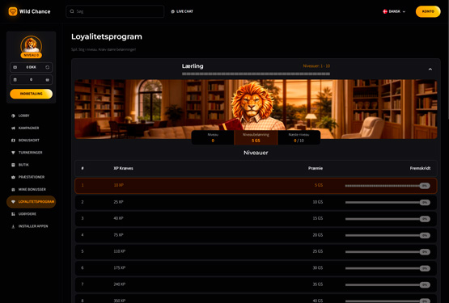The image size is (449, 303).
Task: Click the wallet icon beside 0 DKK
Action: tap(15, 67)
